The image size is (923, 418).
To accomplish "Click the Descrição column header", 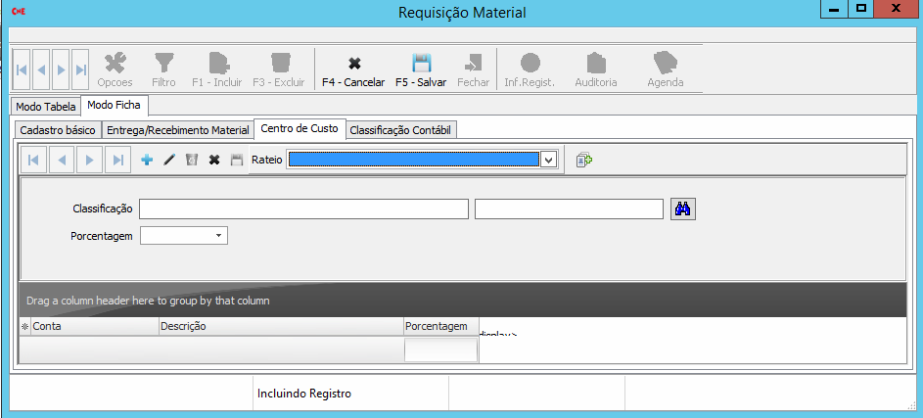I will click(280, 327).
